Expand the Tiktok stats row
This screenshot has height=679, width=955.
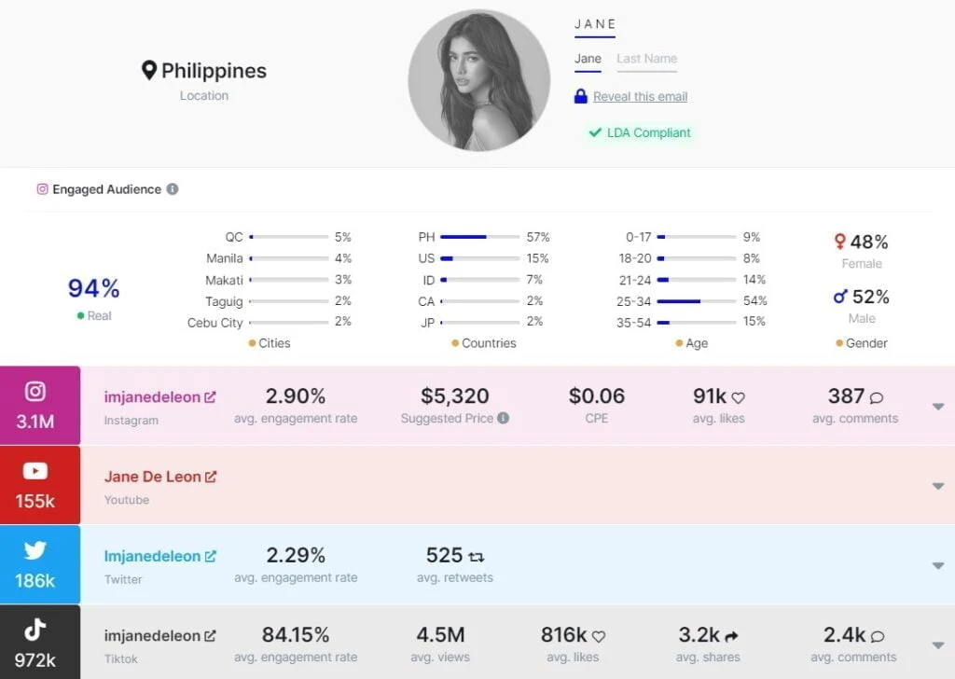click(937, 644)
